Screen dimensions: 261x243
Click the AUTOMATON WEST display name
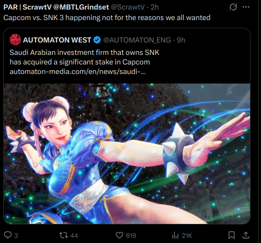pyautogui.click(x=57, y=40)
